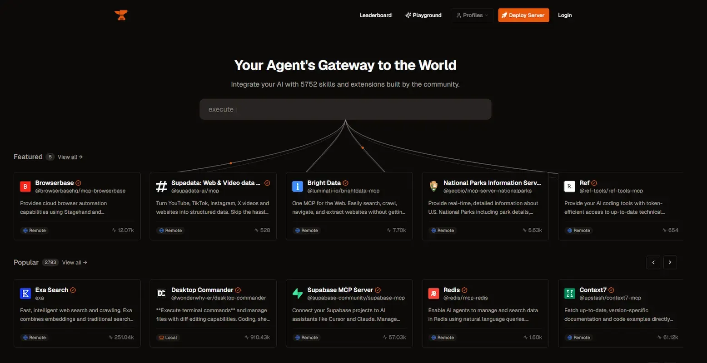The height and width of the screenshot is (363, 707).
Task: Click the Redis red logo icon
Action: coord(433,294)
